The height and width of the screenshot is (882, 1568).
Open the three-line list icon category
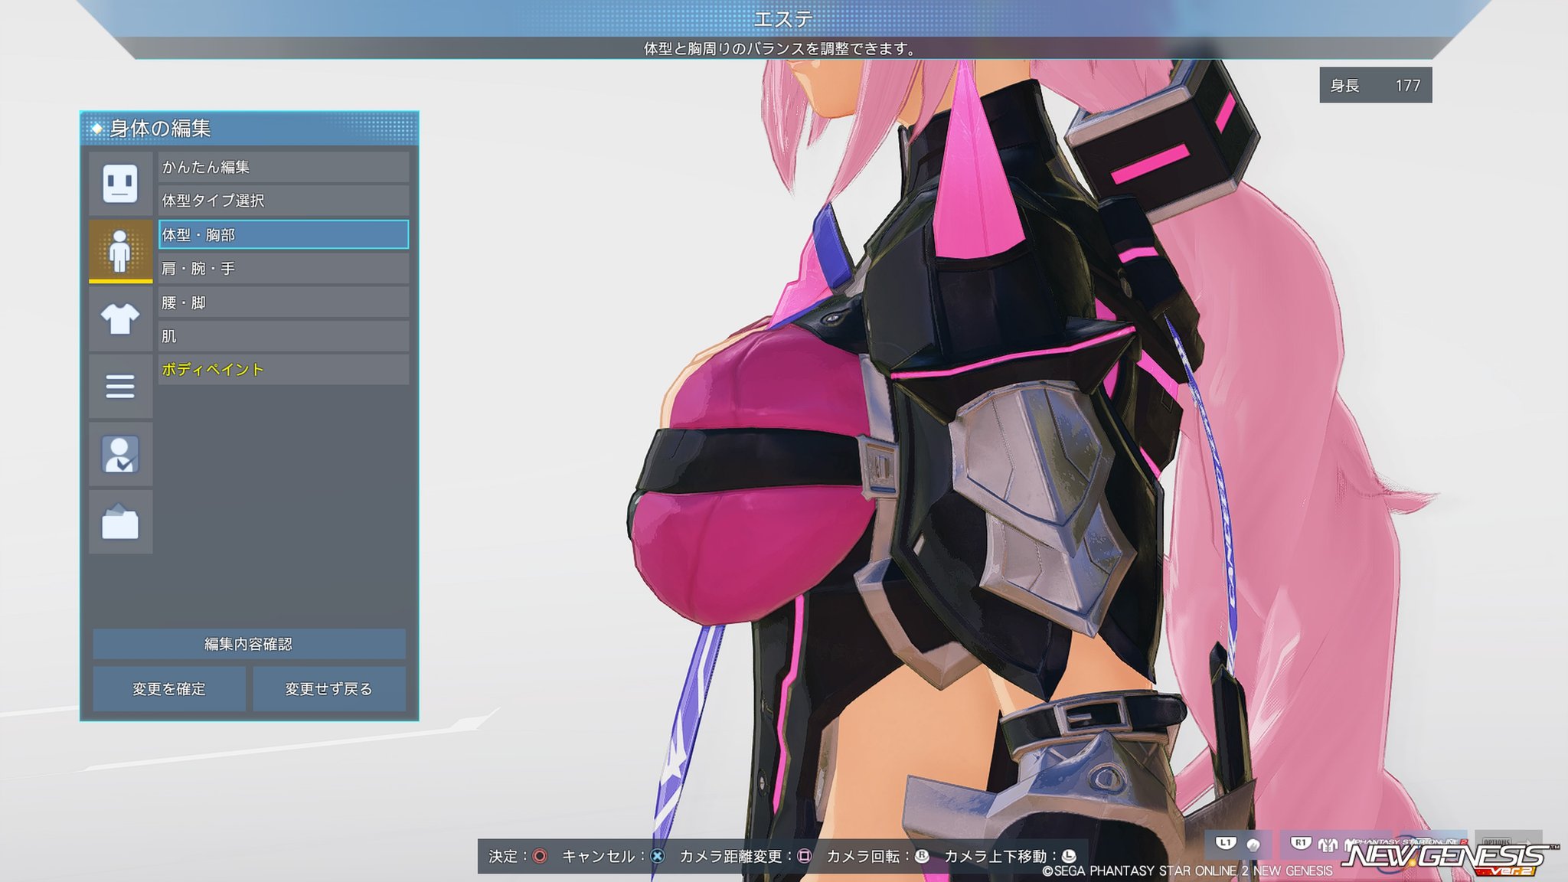[x=120, y=386]
